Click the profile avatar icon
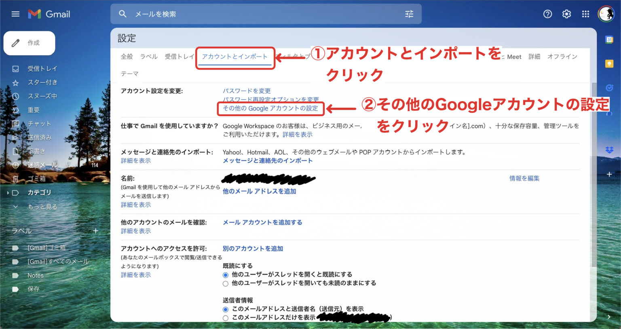 click(x=606, y=14)
